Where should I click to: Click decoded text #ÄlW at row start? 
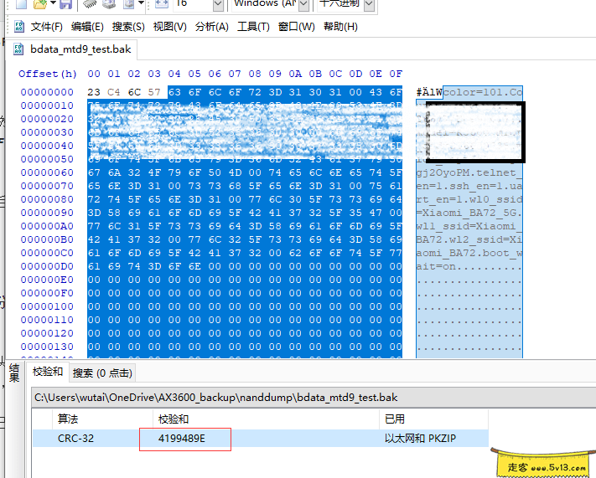[x=429, y=92]
